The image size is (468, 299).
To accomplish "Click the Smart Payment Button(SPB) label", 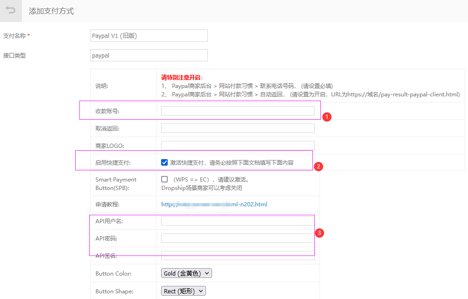I will pos(116,183).
